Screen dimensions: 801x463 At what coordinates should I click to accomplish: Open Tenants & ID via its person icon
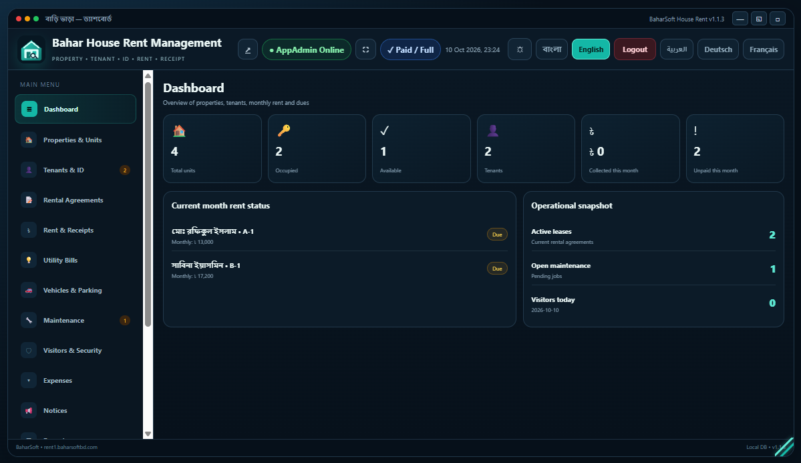[29, 170]
